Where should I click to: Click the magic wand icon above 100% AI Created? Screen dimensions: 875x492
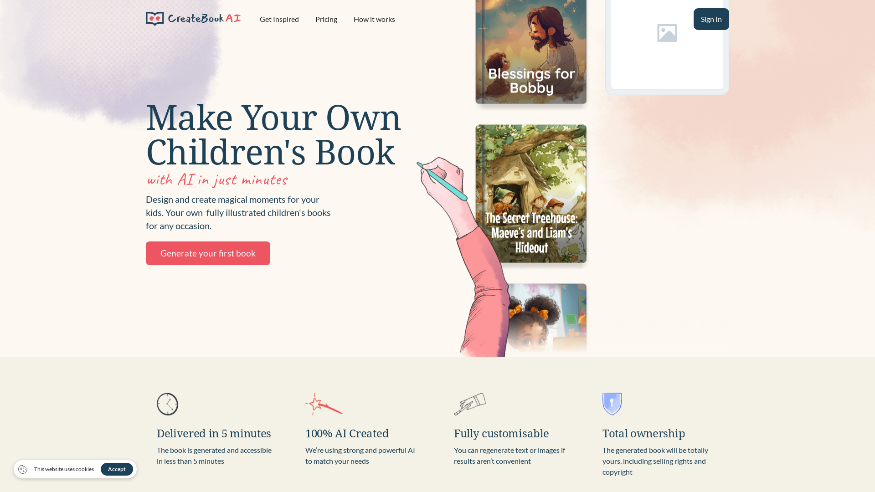click(x=324, y=404)
